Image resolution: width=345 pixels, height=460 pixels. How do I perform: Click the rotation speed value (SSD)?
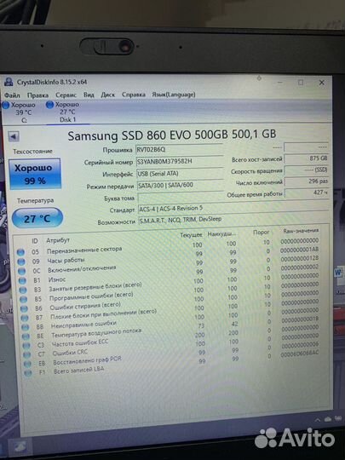(307, 170)
